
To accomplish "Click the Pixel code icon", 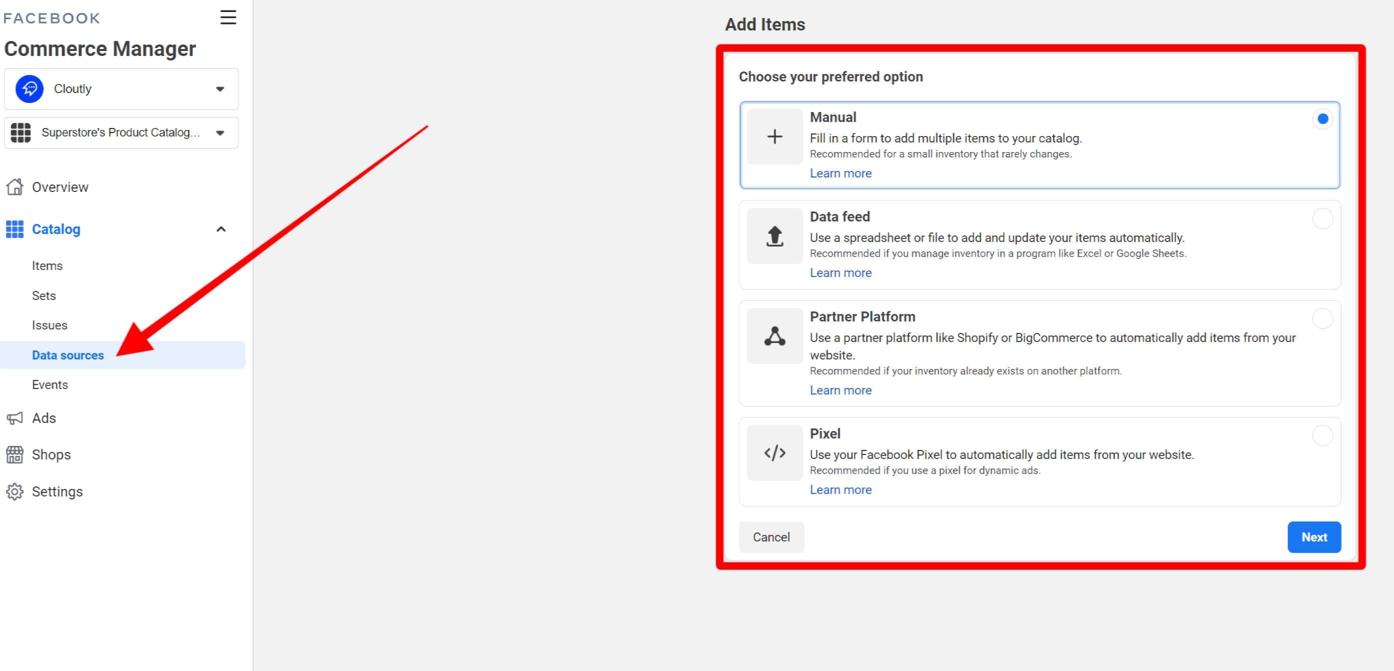I will (x=775, y=453).
